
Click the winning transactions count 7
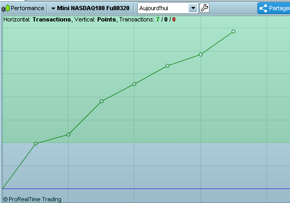point(158,19)
